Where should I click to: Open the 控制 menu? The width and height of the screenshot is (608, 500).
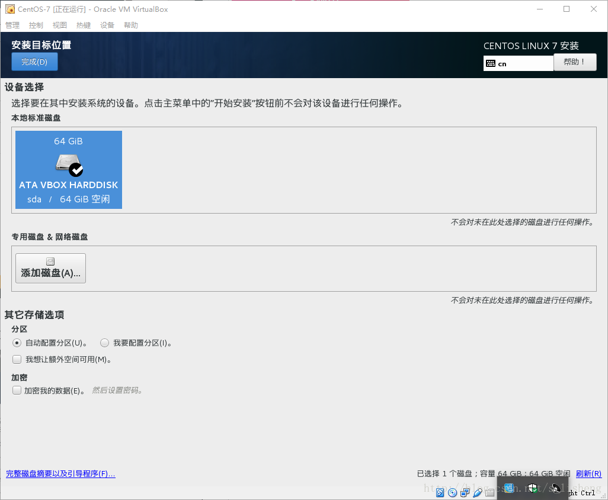[36, 25]
